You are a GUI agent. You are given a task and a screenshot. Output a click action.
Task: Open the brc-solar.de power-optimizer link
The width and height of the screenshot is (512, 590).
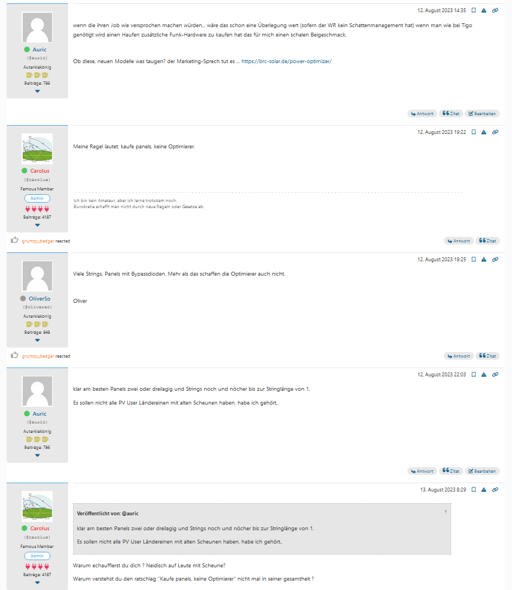pos(286,61)
